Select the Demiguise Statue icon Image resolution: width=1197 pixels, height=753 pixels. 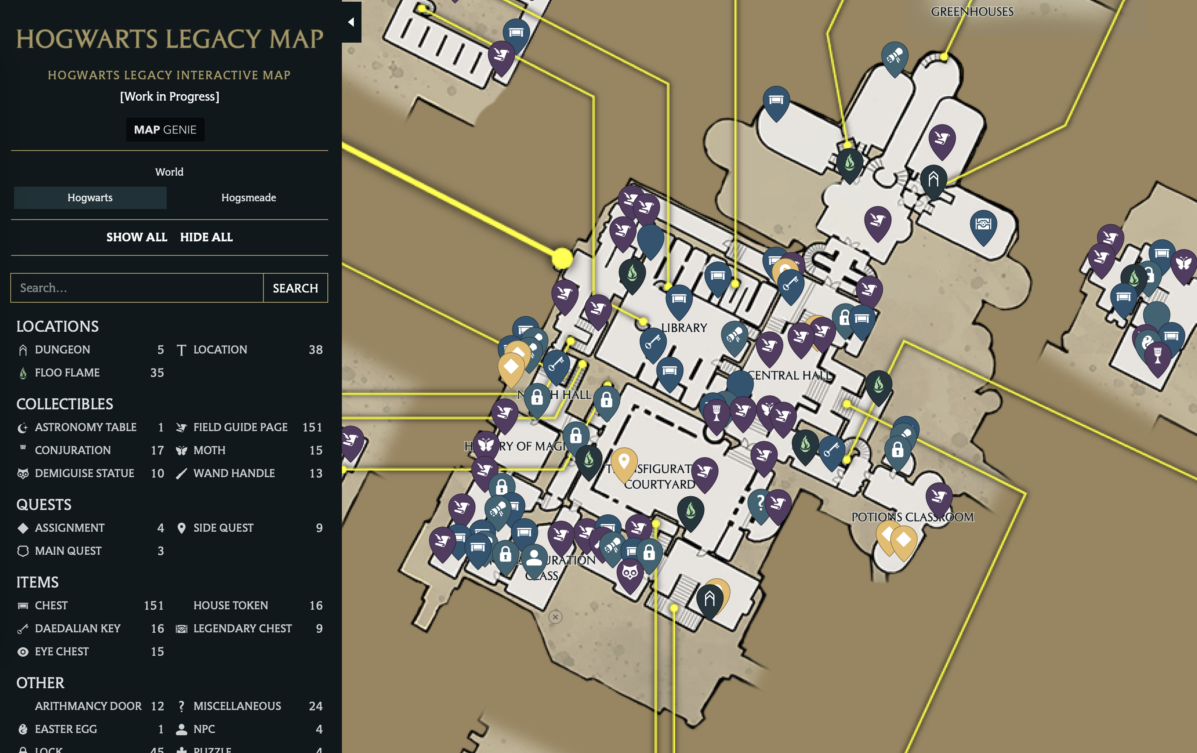[x=20, y=473]
